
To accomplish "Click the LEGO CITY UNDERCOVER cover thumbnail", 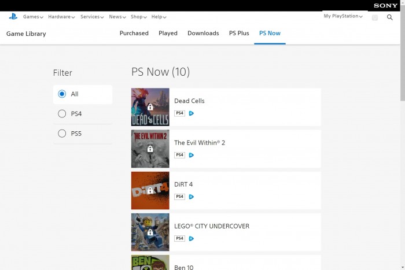I will [150, 232].
